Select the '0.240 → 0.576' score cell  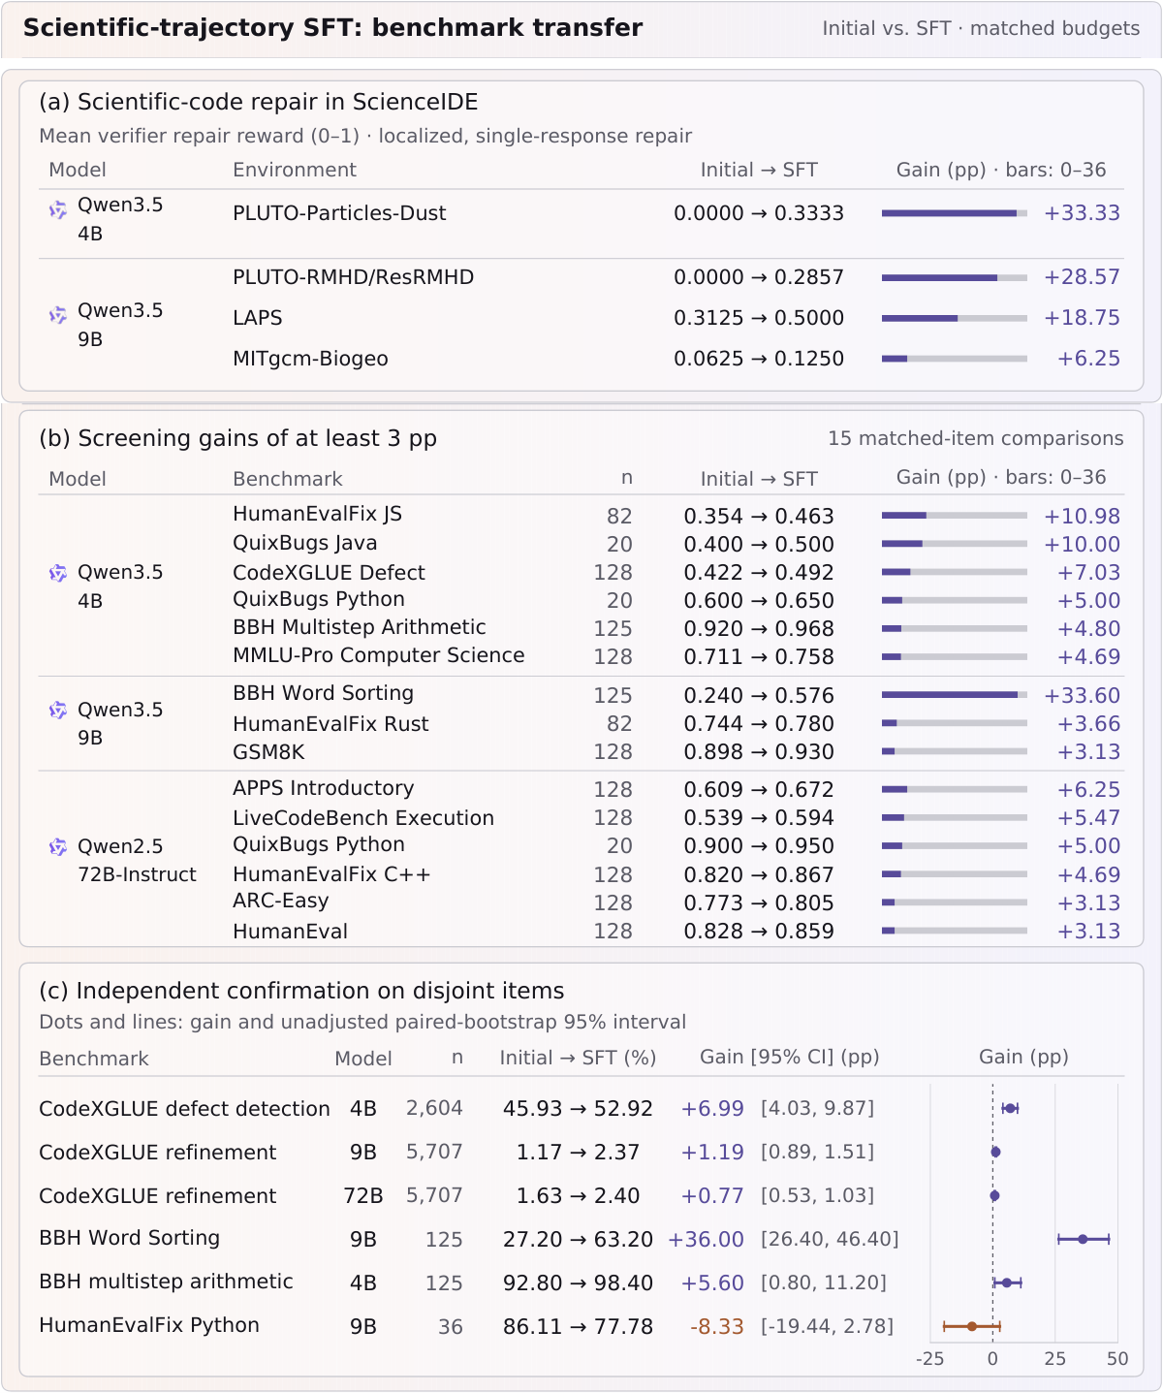759,696
